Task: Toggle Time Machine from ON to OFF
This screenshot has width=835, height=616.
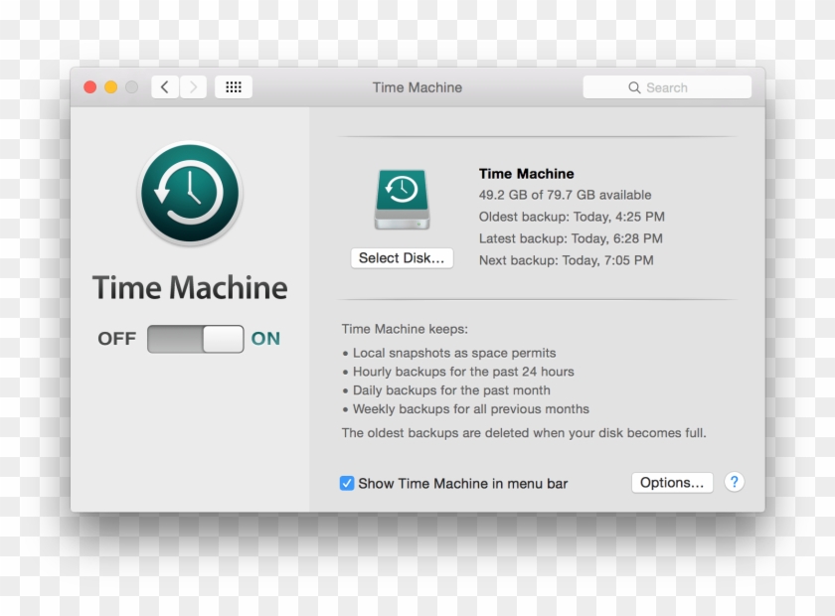Action: click(x=195, y=338)
